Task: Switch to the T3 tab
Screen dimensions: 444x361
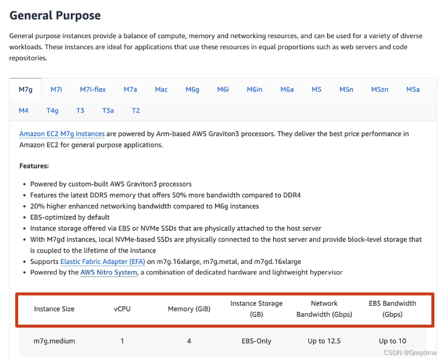Action: 80,111
